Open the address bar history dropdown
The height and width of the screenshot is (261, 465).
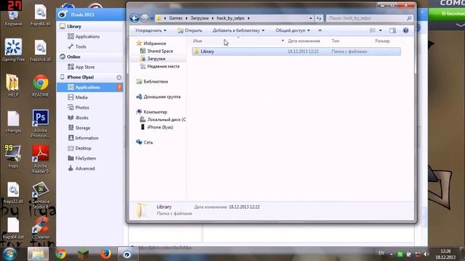pos(310,18)
